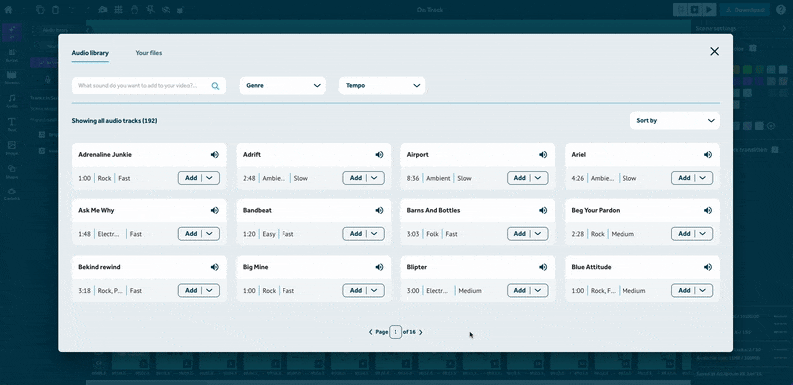Viewport: 793px width, 385px height.
Task: Expand Add options for Blue Attitude
Action: point(704,291)
